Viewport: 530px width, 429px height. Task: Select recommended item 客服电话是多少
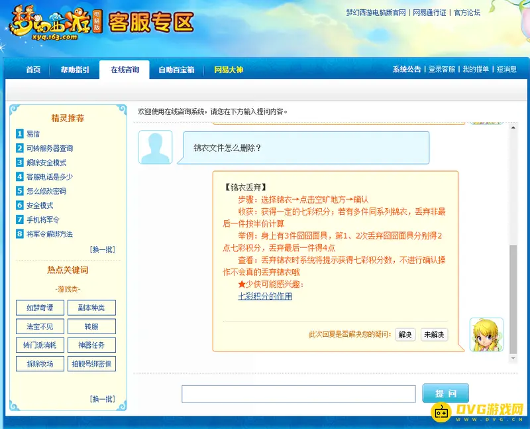[x=50, y=176]
